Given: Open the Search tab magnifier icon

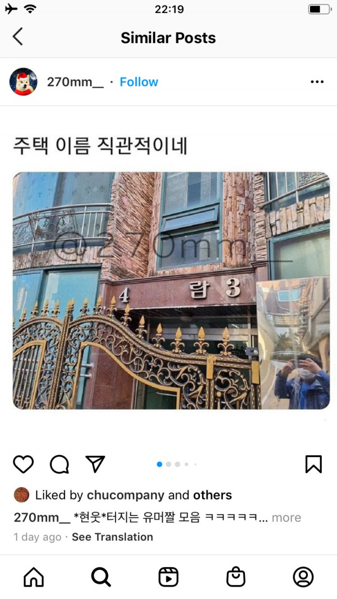Looking at the screenshot, I should pyautogui.click(x=101, y=577).
